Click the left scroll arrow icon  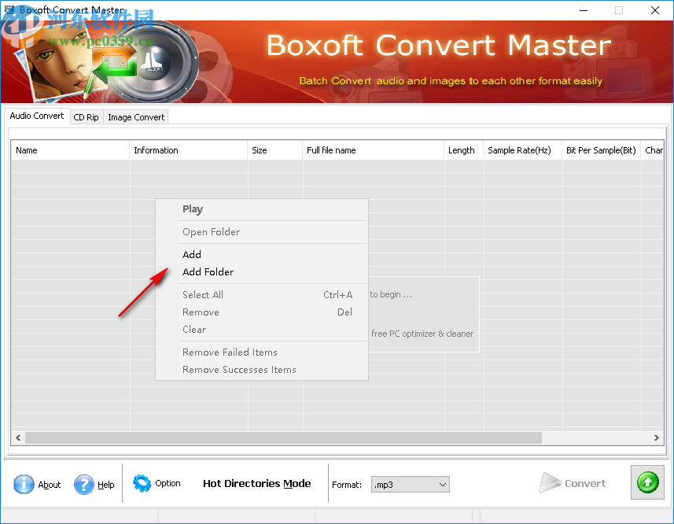(17, 437)
